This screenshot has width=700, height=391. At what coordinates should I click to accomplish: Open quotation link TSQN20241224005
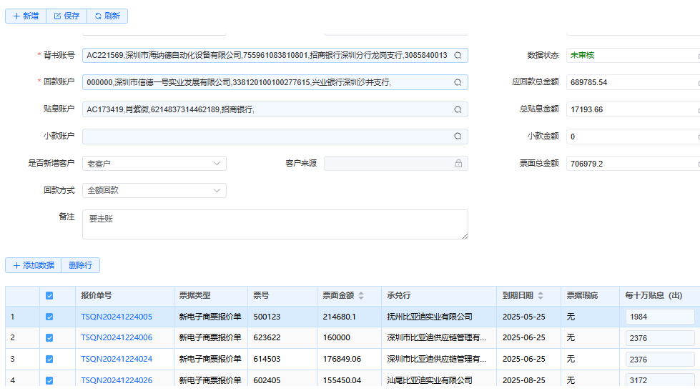tap(117, 317)
